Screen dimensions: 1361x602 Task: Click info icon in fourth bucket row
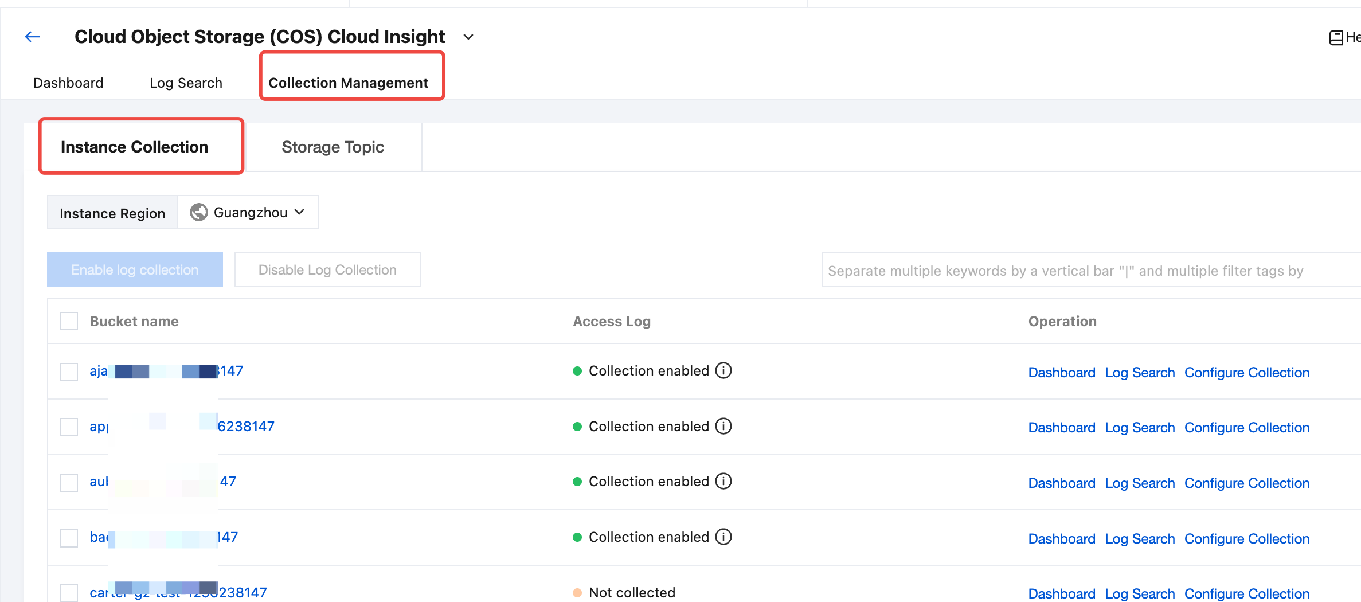tap(723, 537)
